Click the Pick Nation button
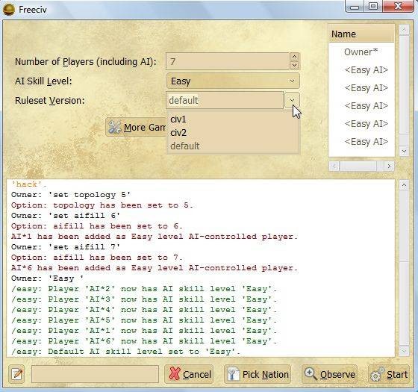Screen dimensions: 418x392 (258, 374)
